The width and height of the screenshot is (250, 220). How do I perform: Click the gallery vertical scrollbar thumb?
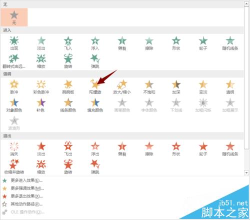click(246, 77)
